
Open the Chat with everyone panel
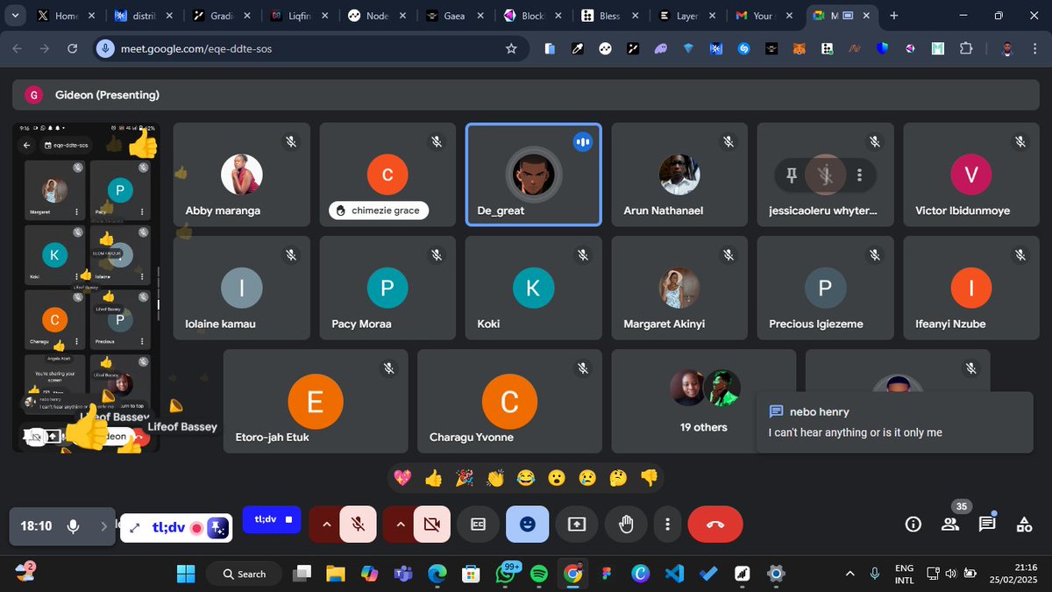[987, 524]
